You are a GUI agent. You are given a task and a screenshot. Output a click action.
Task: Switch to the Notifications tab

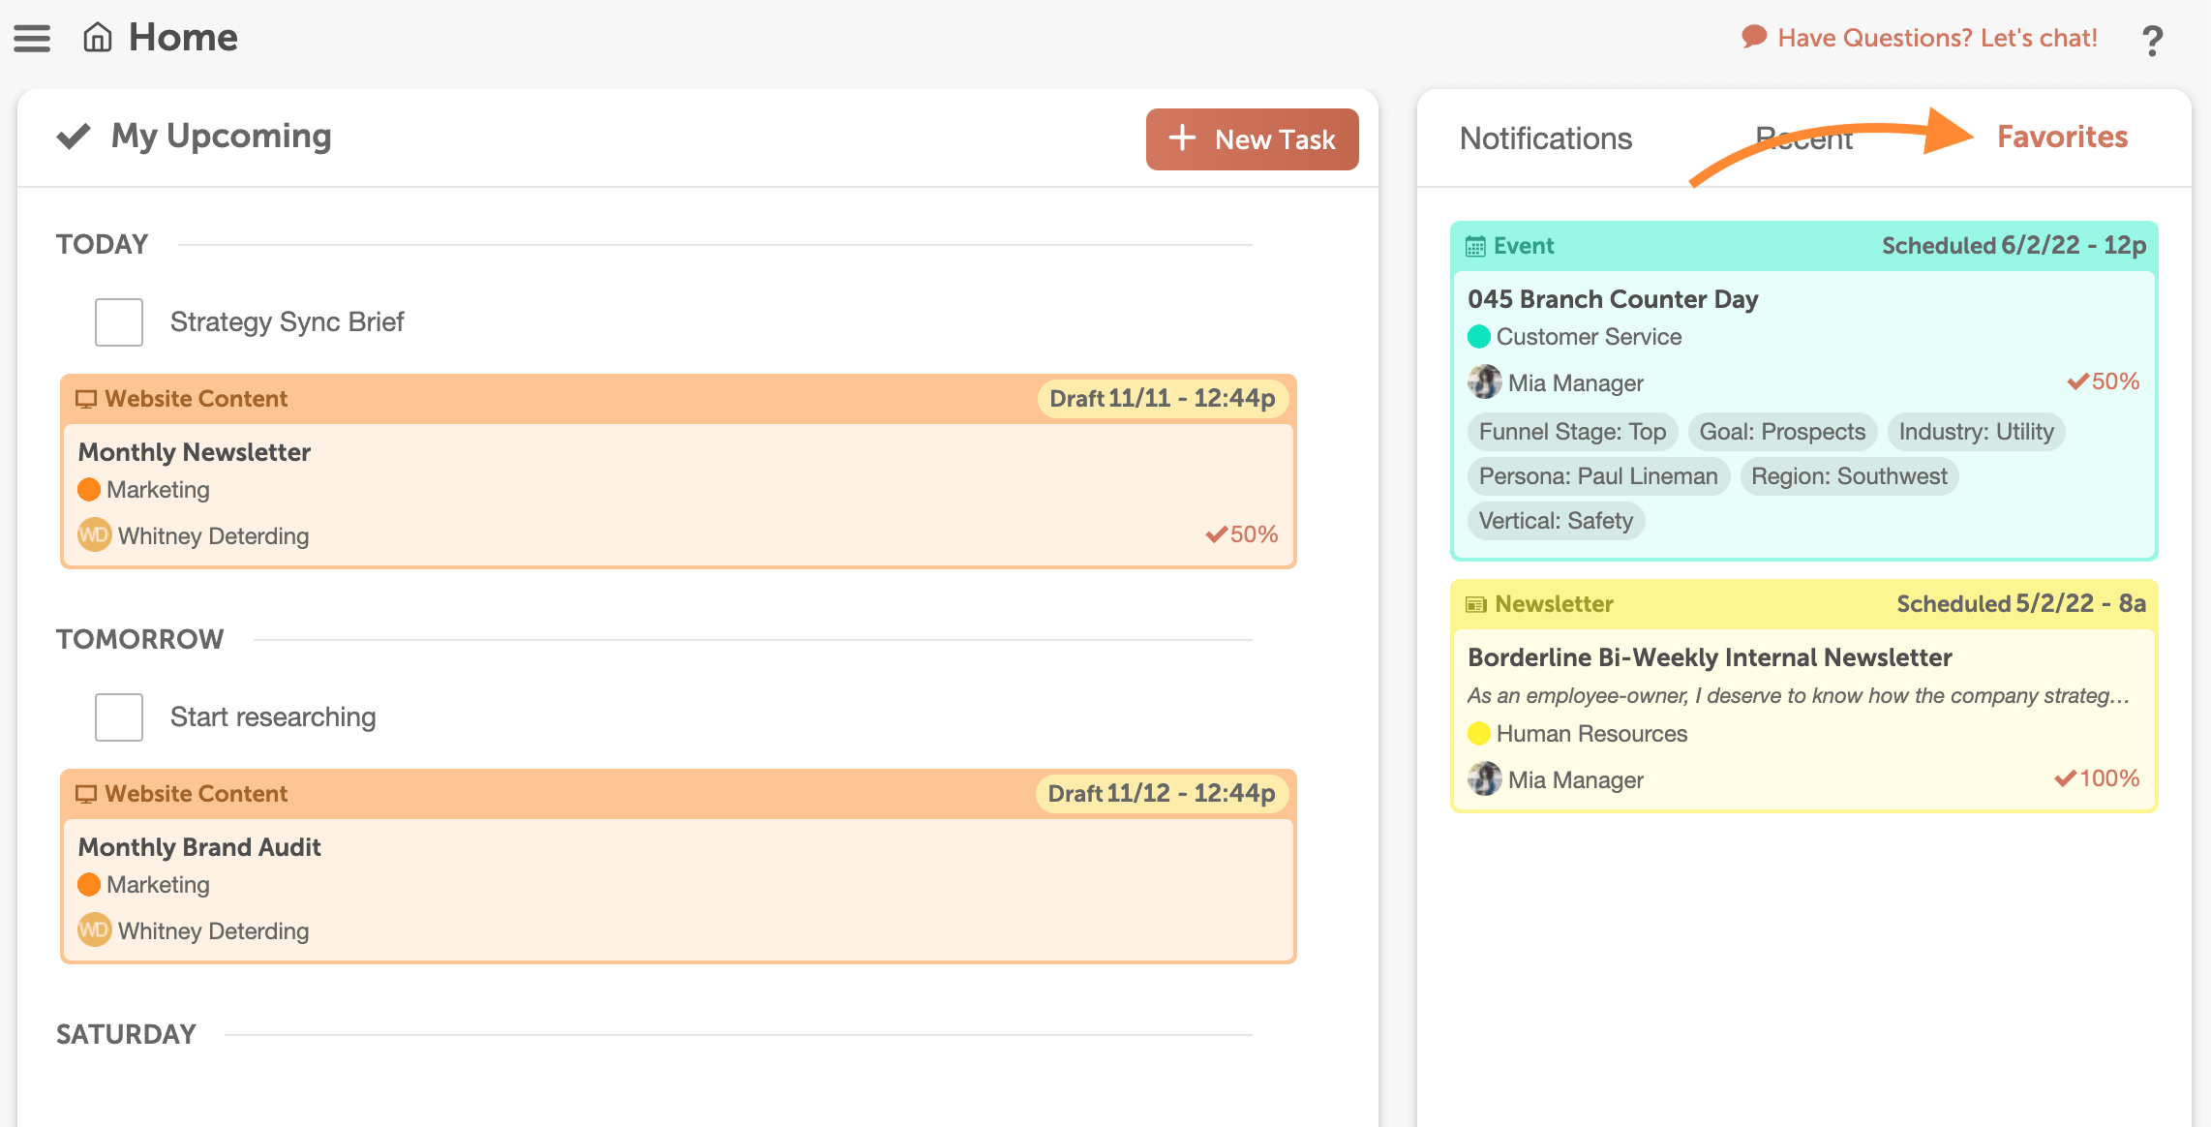pyautogui.click(x=1541, y=136)
